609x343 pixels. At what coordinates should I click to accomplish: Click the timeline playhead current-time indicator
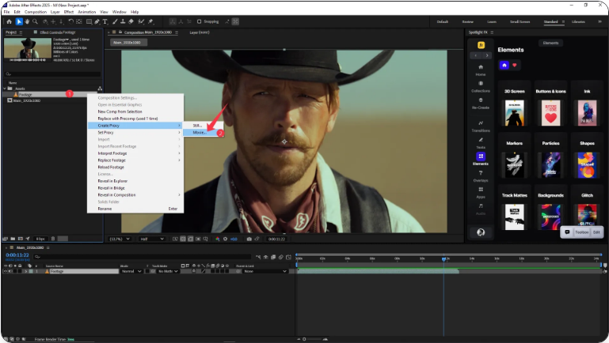(444, 258)
